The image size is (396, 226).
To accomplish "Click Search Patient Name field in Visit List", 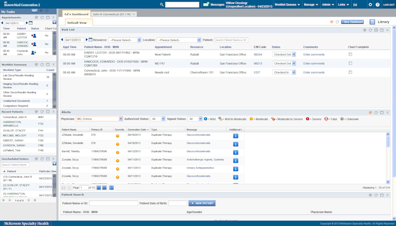I will coord(231,40).
